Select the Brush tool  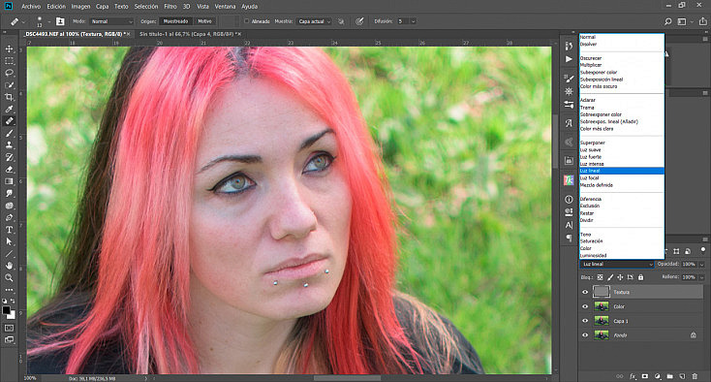tap(9, 134)
